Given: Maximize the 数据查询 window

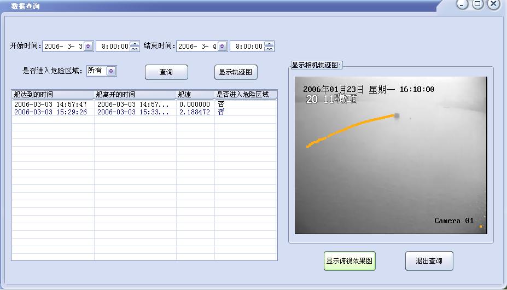Looking at the screenshot, I should [478, 4].
